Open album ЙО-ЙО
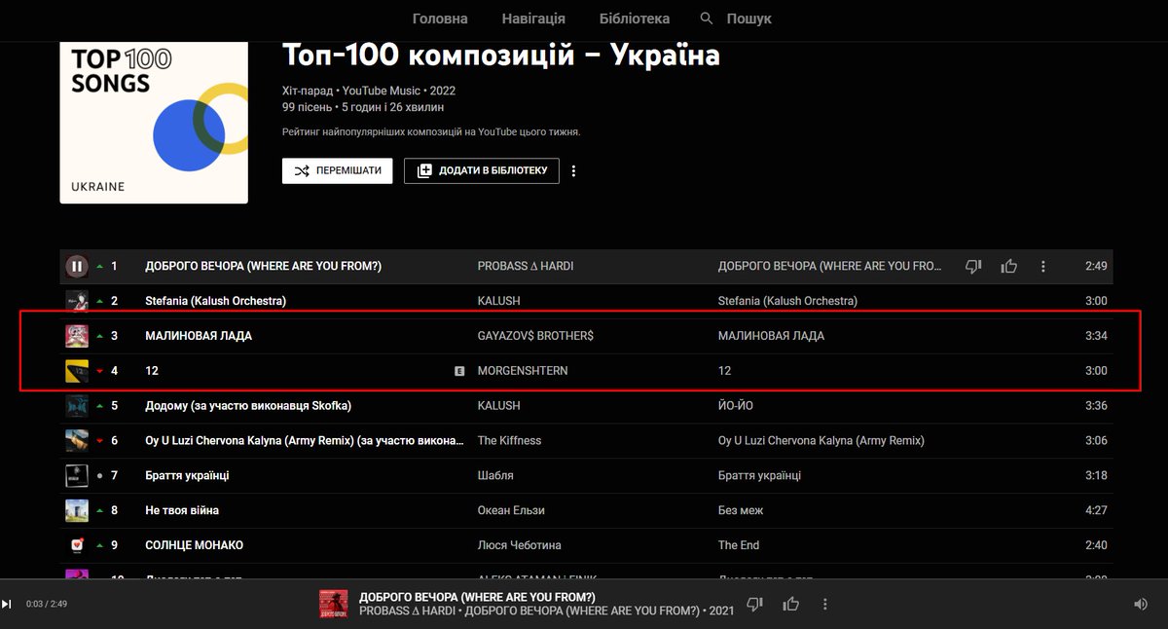1168x629 pixels. point(736,405)
